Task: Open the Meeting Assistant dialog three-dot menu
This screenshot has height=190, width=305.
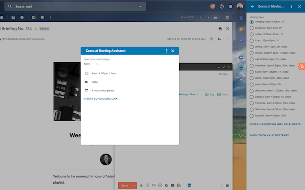Action: pos(166,50)
